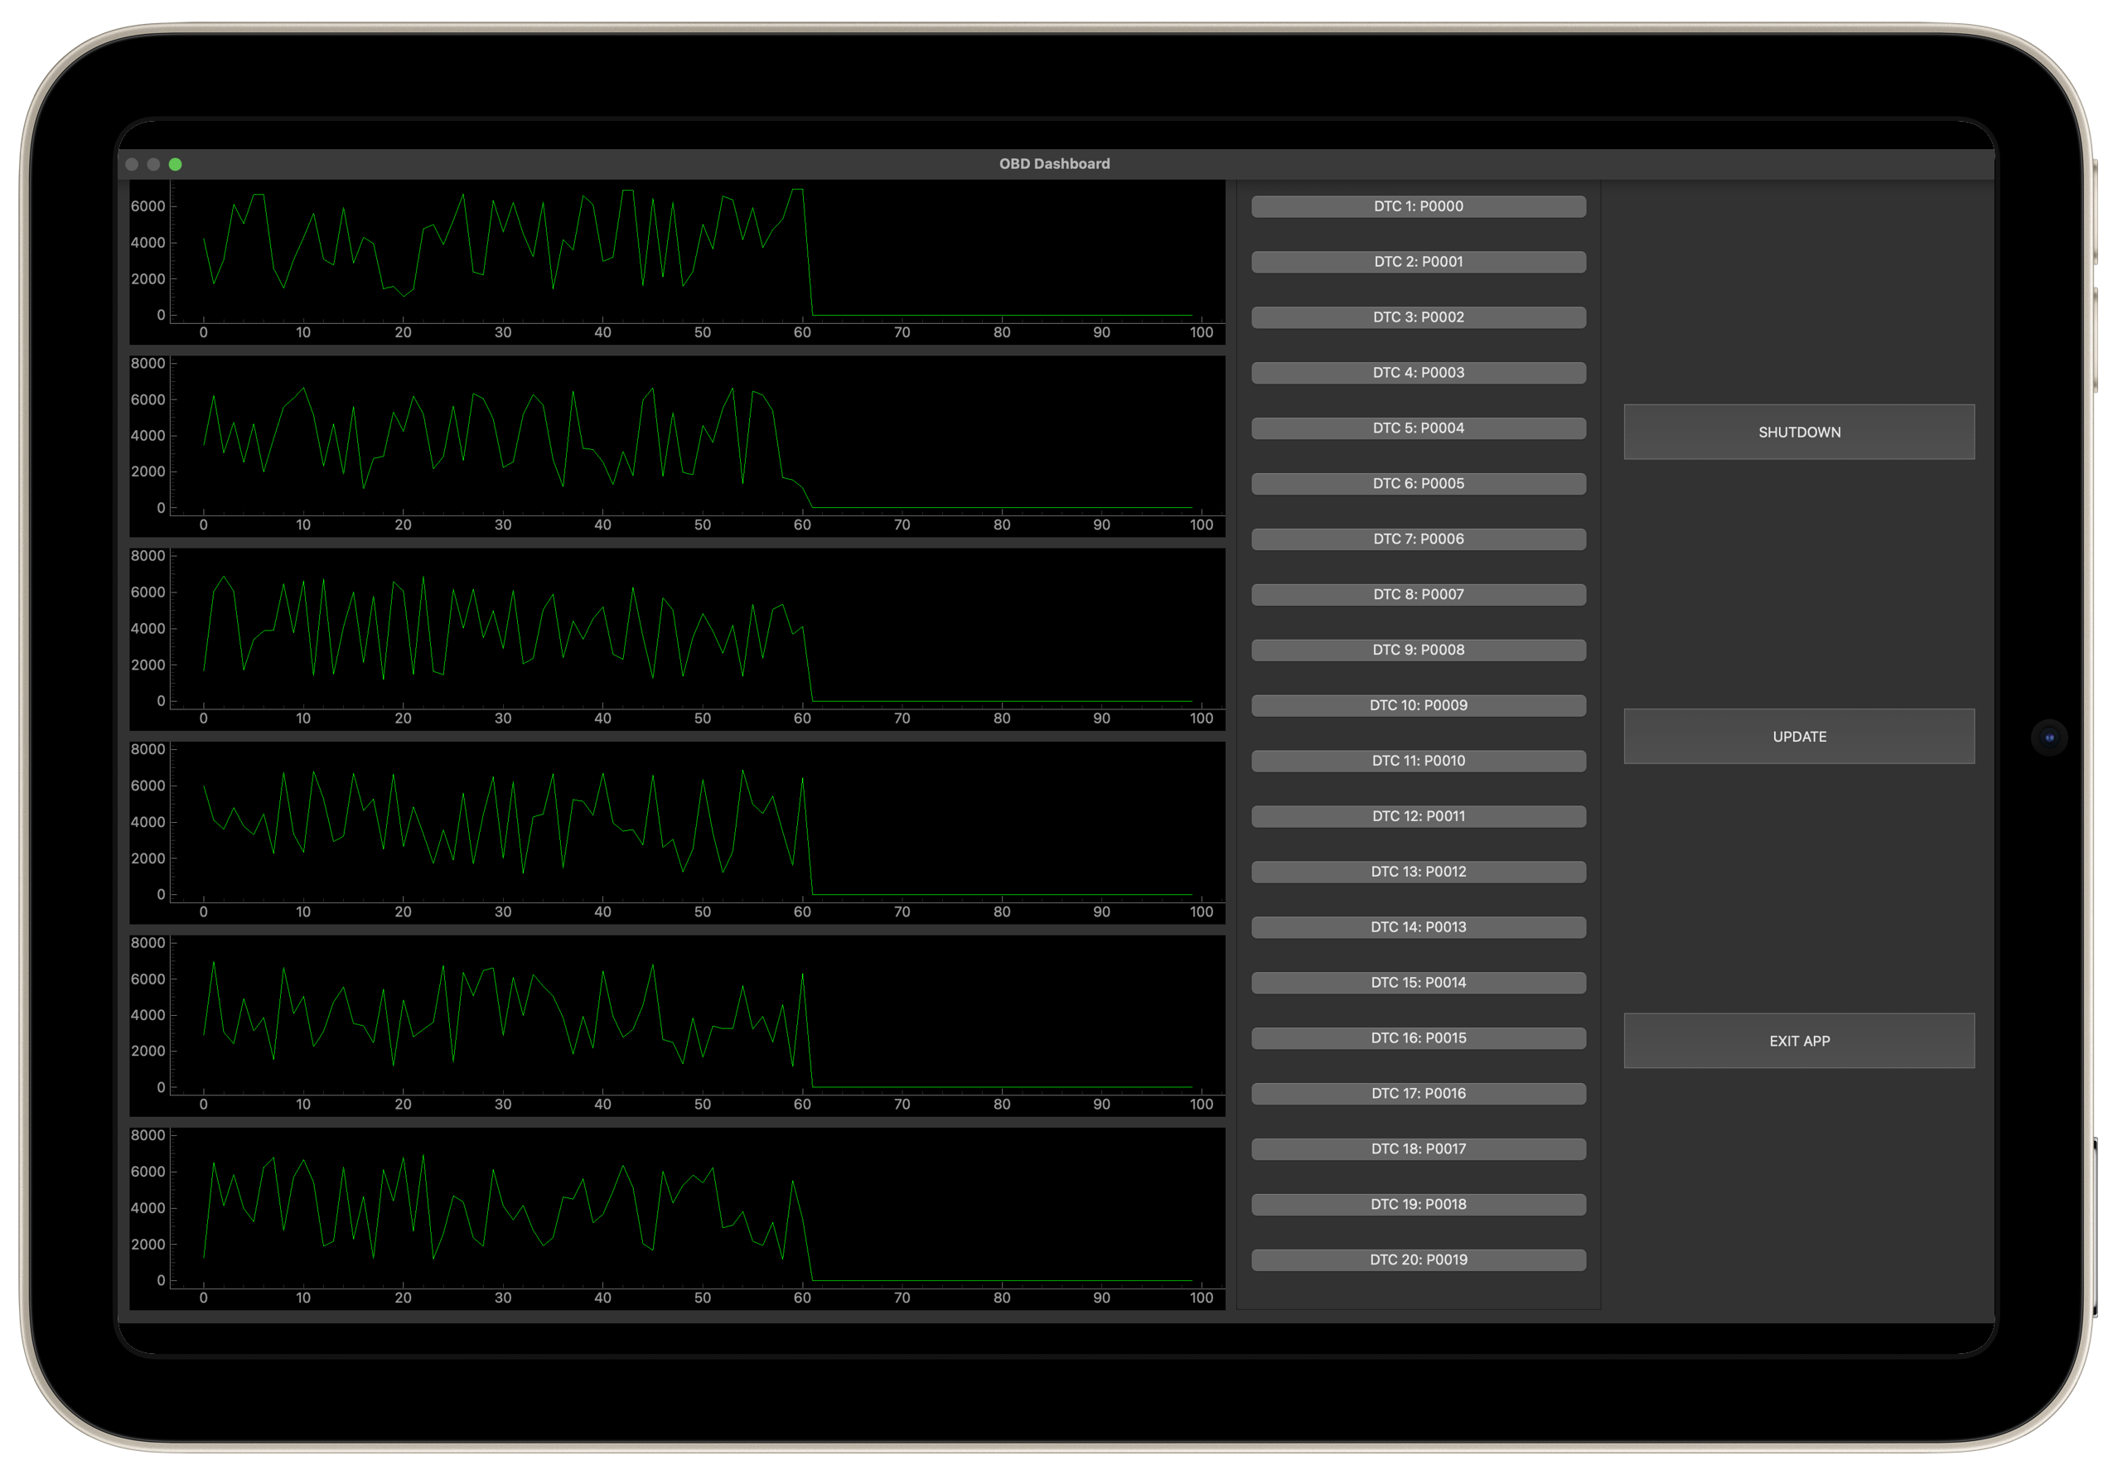The height and width of the screenshot is (1475, 2113).
Task: Select DTC 12: P0011 entry
Action: pos(1417,816)
